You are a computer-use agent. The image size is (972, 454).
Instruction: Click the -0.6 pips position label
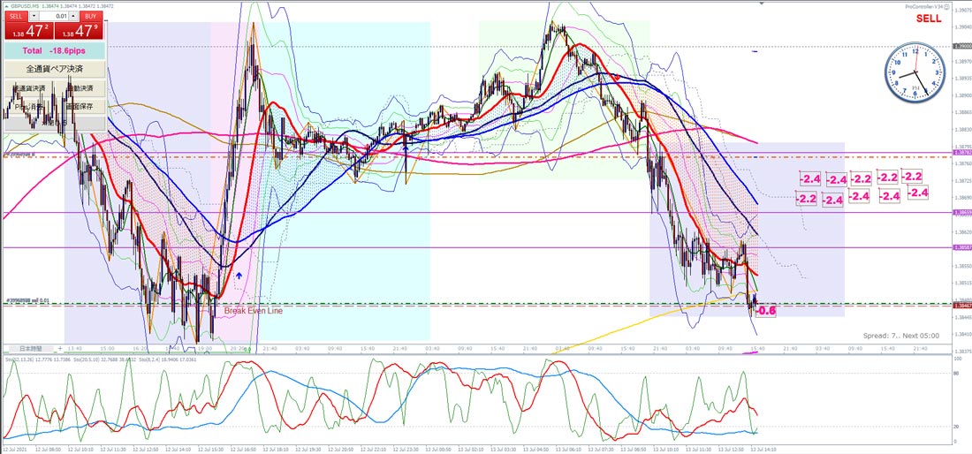pos(767,311)
